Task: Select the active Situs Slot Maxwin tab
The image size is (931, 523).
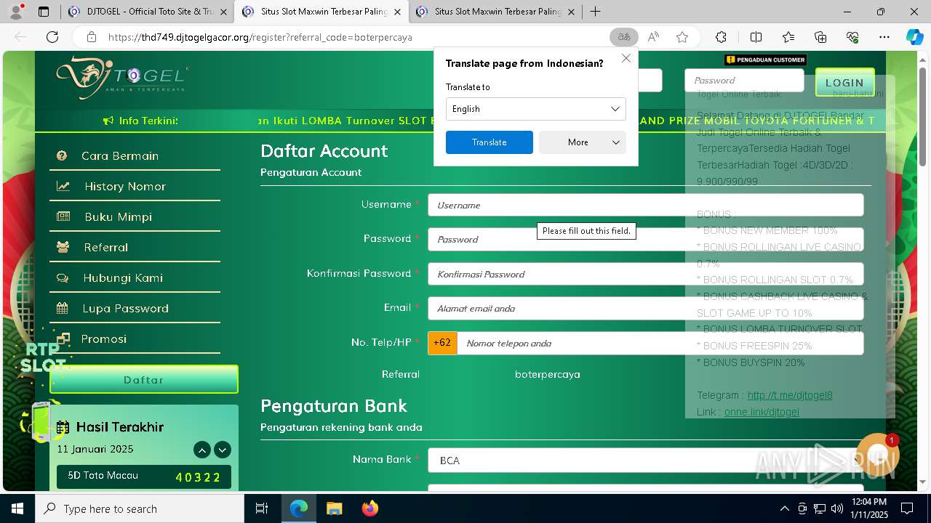Action: click(321, 12)
